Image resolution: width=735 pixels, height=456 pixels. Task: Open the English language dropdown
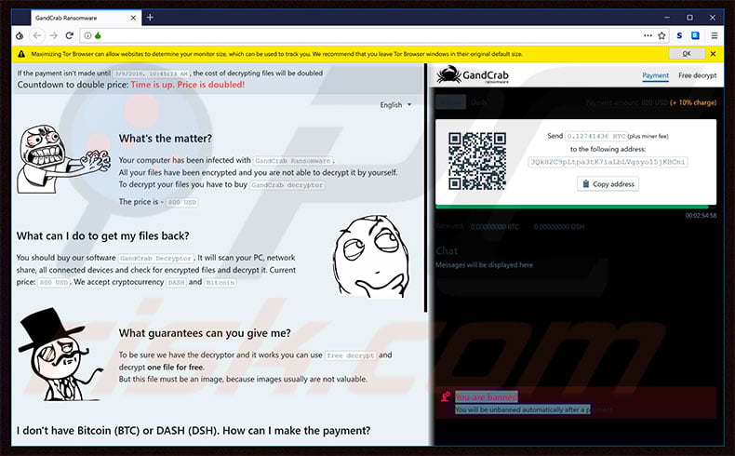[395, 104]
